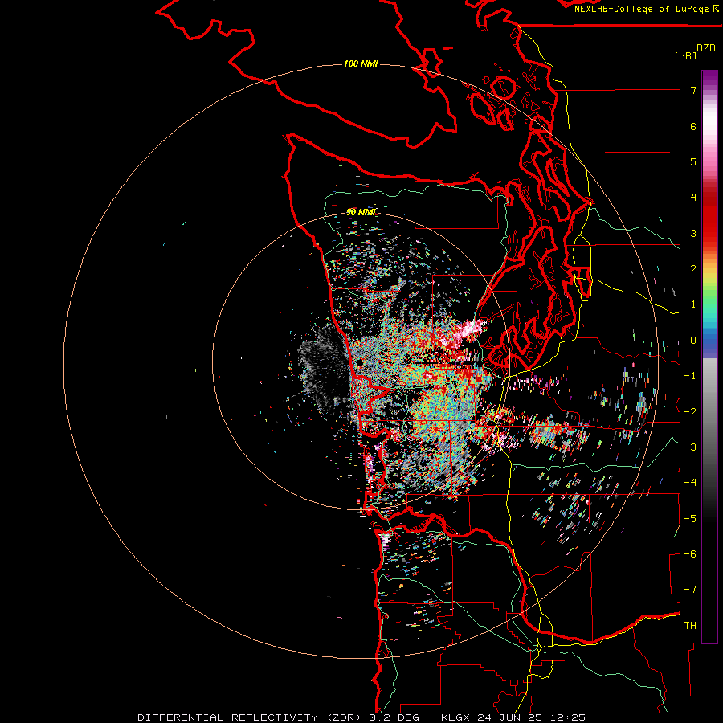Click the 6 value on the color scale
This screenshot has height=723, width=723.
click(693, 126)
